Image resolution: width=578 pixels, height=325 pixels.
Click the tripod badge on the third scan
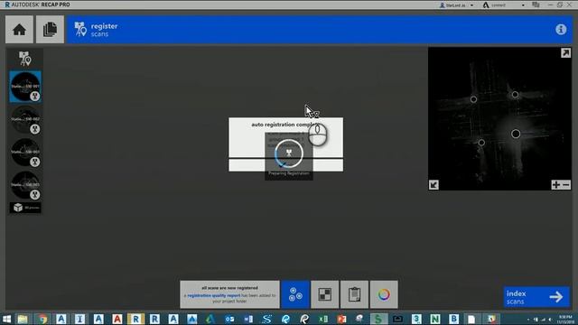tap(35, 162)
